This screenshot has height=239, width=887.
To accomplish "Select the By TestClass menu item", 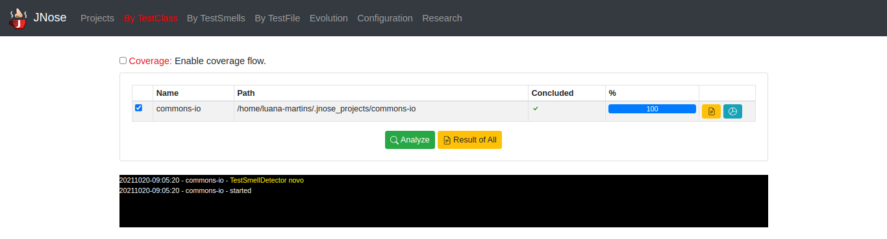I will (x=151, y=18).
